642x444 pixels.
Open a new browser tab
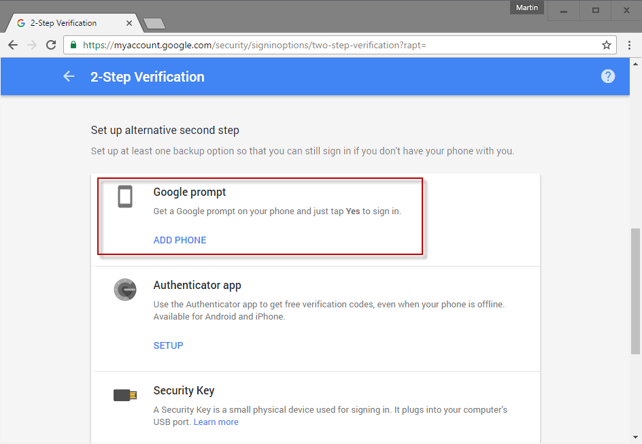pyautogui.click(x=153, y=22)
